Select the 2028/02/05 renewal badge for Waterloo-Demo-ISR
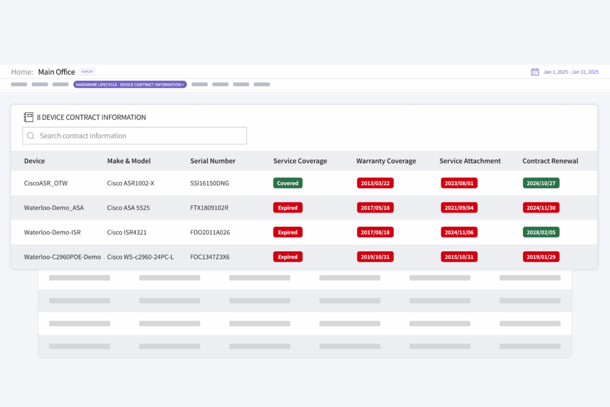Viewport: 610px width, 407px height. point(541,232)
